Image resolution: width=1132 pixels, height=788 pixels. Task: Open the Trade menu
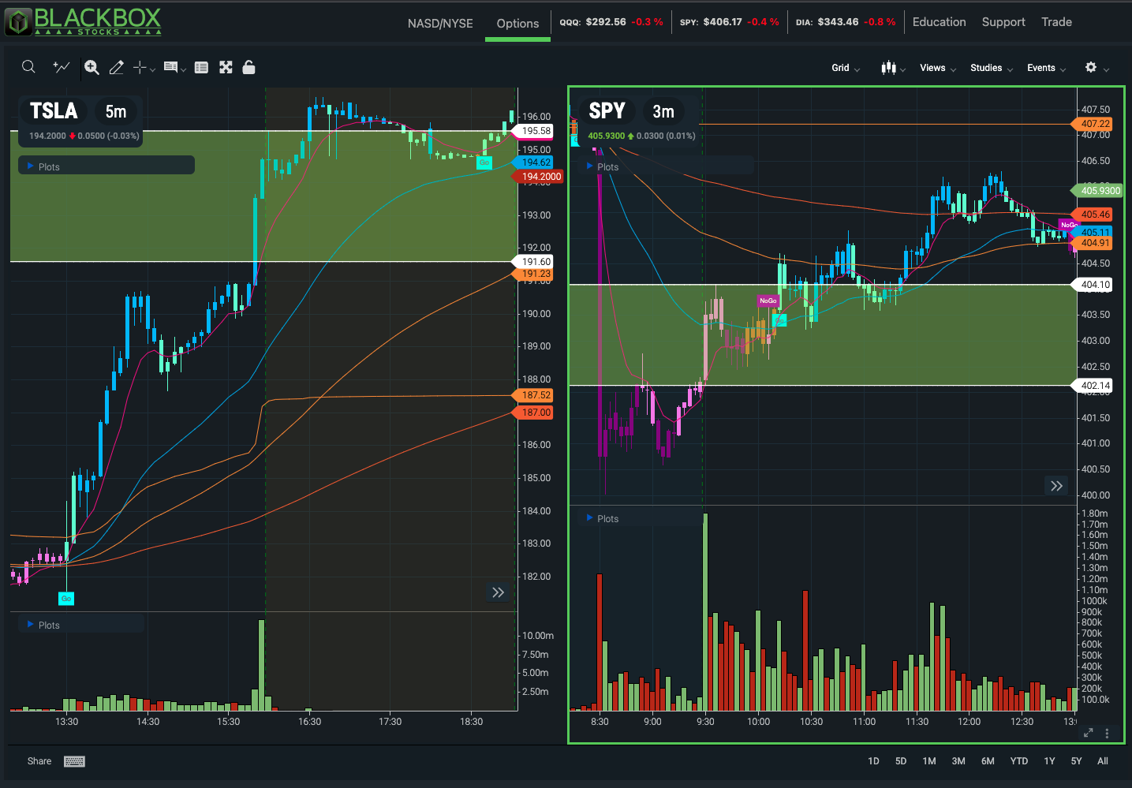pyautogui.click(x=1056, y=22)
